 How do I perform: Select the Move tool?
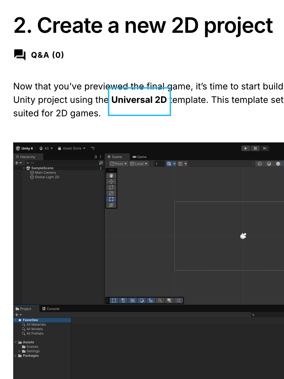[x=111, y=181]
